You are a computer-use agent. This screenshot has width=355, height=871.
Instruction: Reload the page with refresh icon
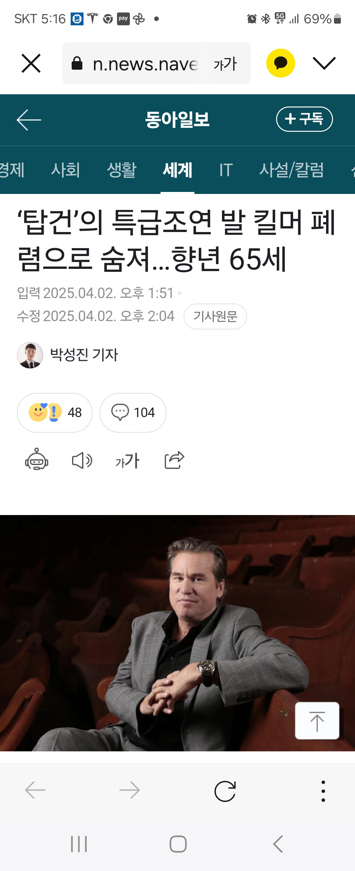tap(225, 791)
